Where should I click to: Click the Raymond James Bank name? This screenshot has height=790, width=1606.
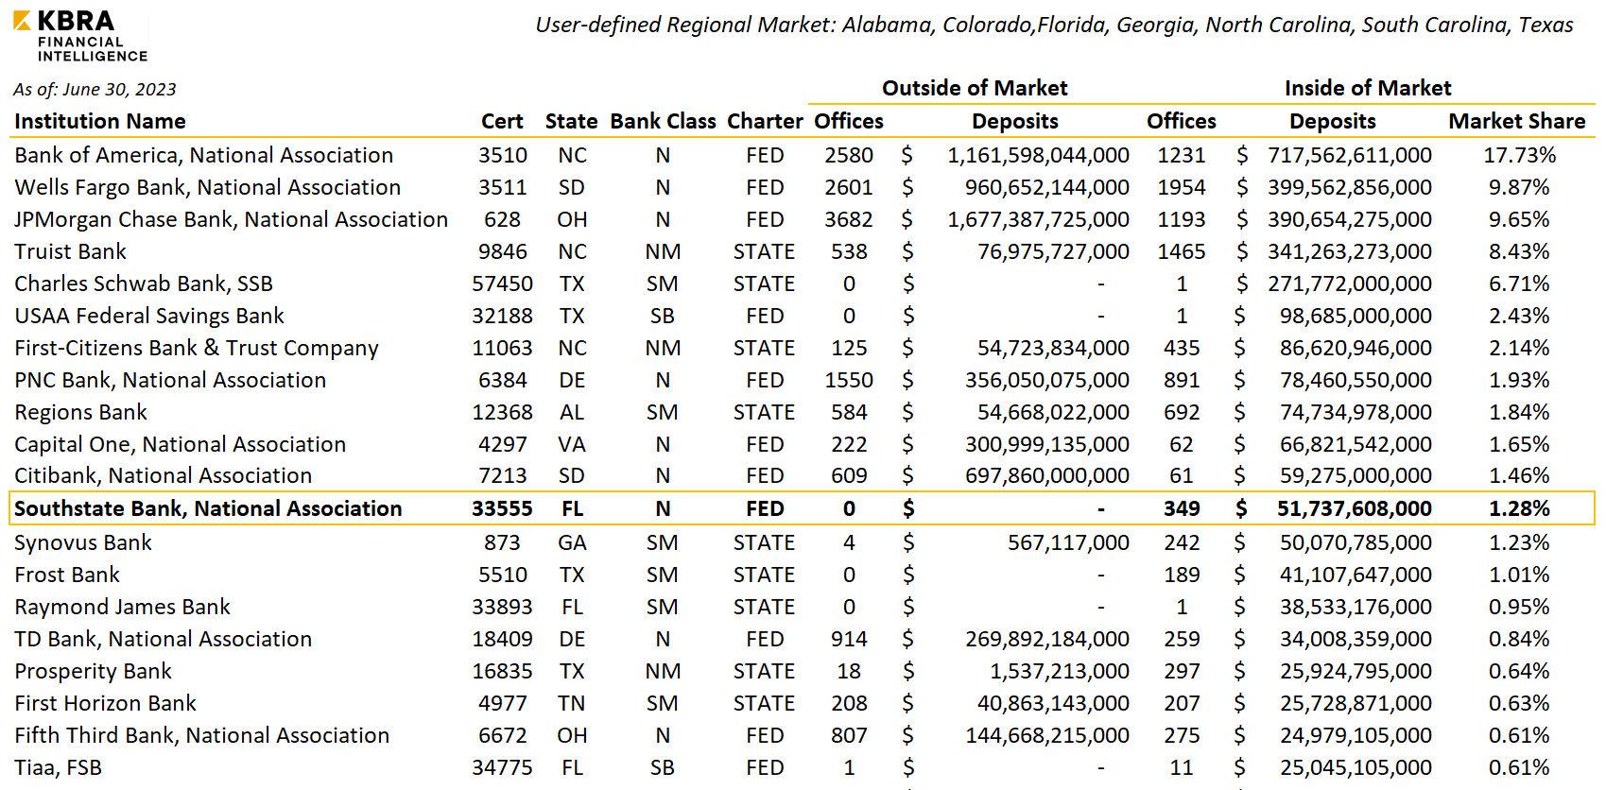(122, 607)
